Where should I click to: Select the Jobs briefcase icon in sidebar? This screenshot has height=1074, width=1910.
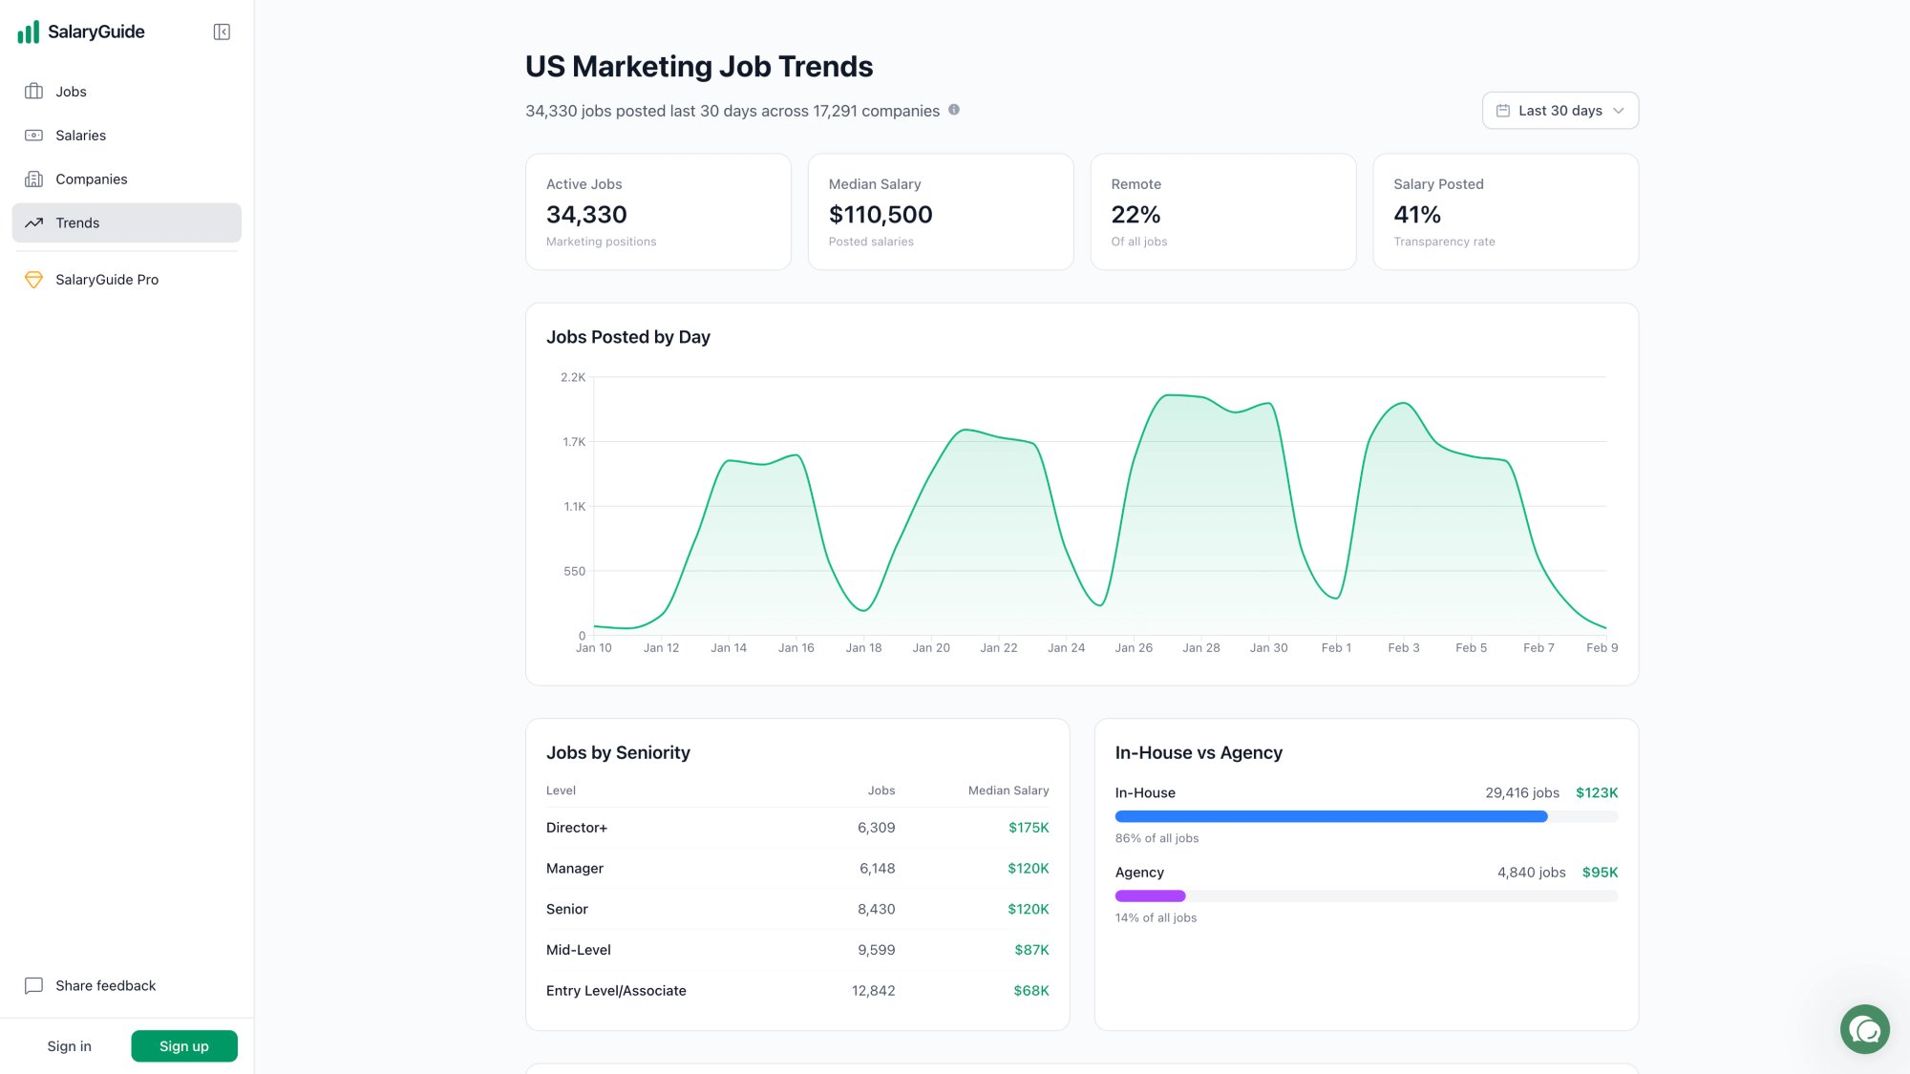point(33,91)
